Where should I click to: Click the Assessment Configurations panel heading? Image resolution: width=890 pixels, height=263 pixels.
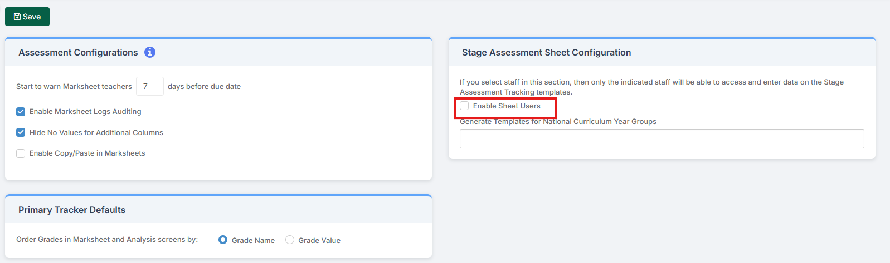pos(78,52)
